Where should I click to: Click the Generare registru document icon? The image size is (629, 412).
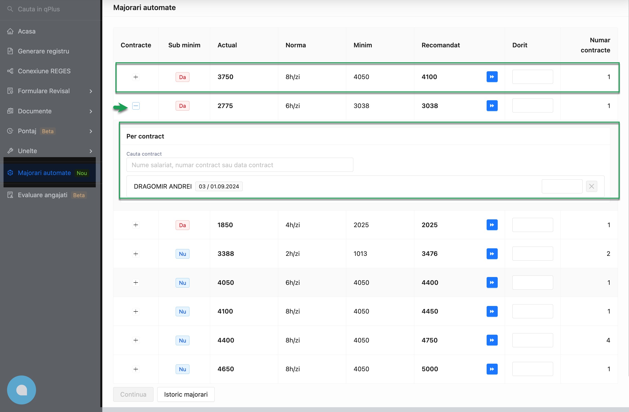10,51
